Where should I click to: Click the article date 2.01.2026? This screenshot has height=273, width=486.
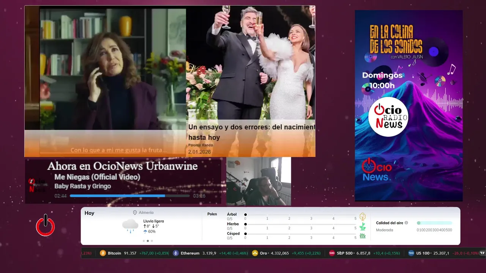(x=199, y=152)
